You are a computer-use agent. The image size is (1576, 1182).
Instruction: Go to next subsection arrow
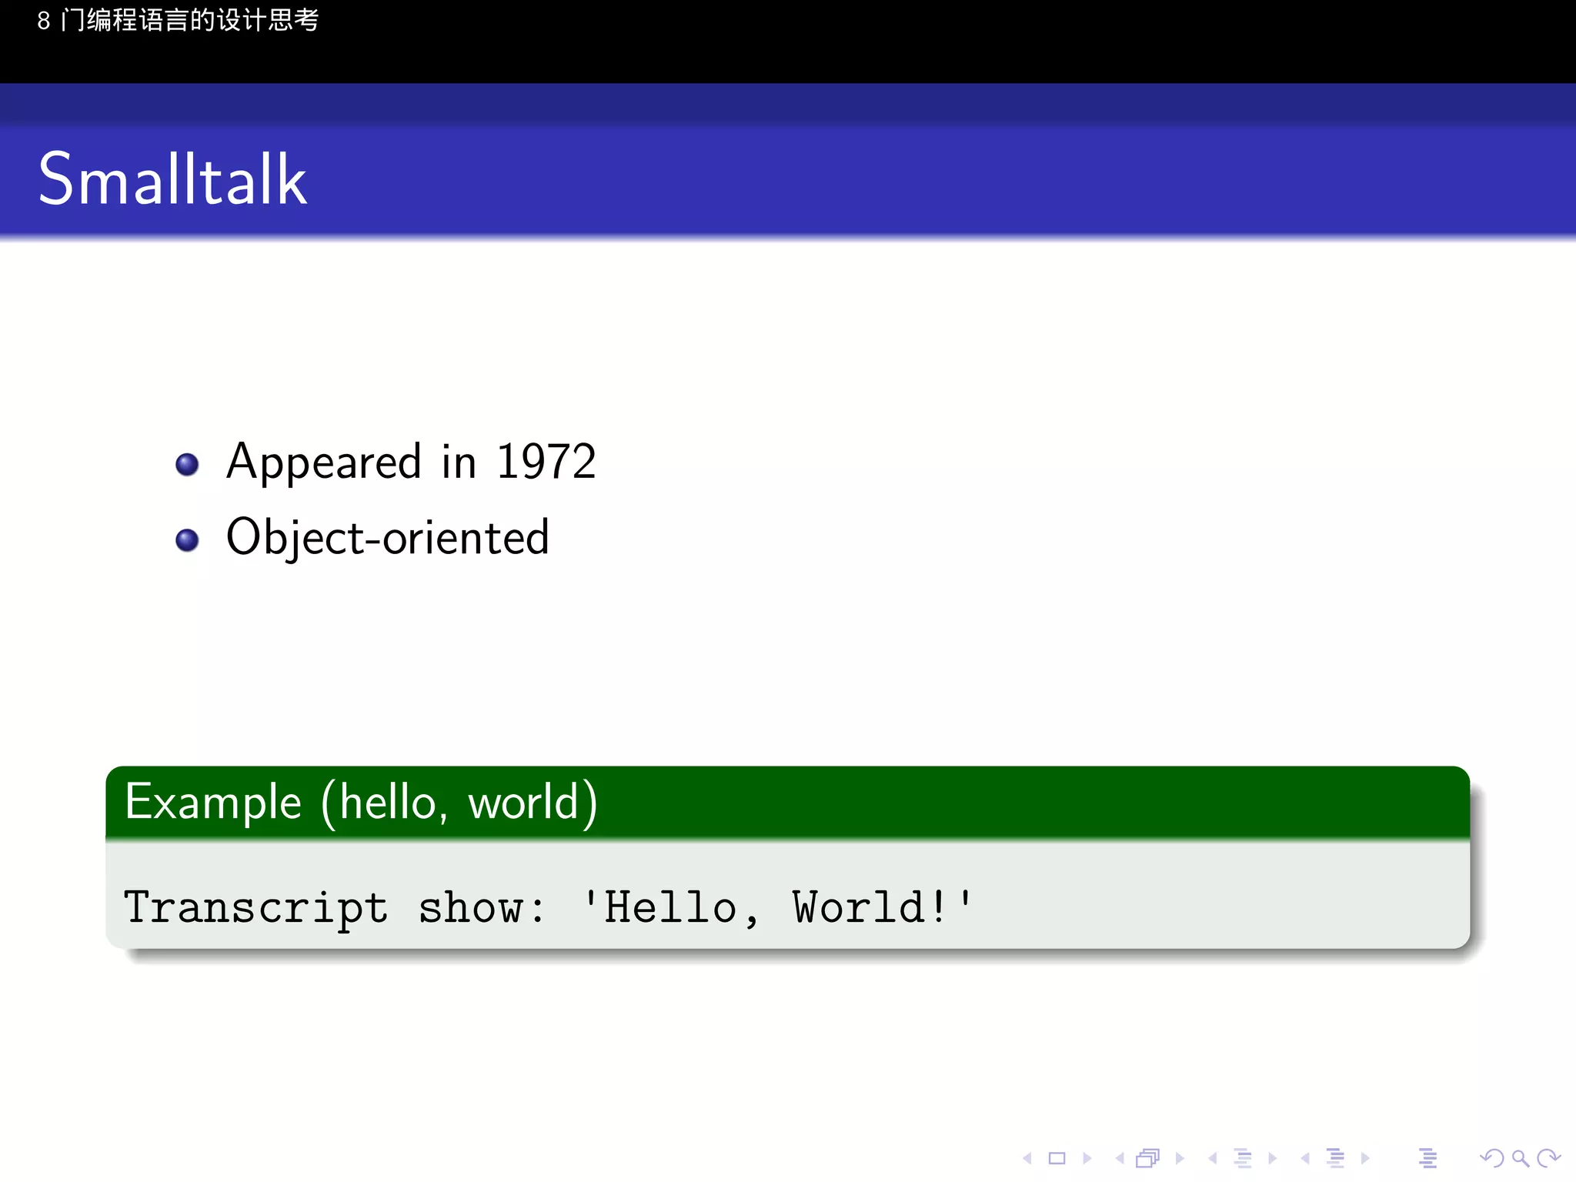click(1272, 1158)
